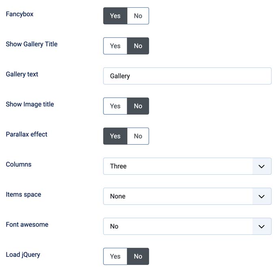Image resolution: width=276 pixels, height=271 pixels.
Task: Disable Parallax effect with No
Action: point(138,136)
